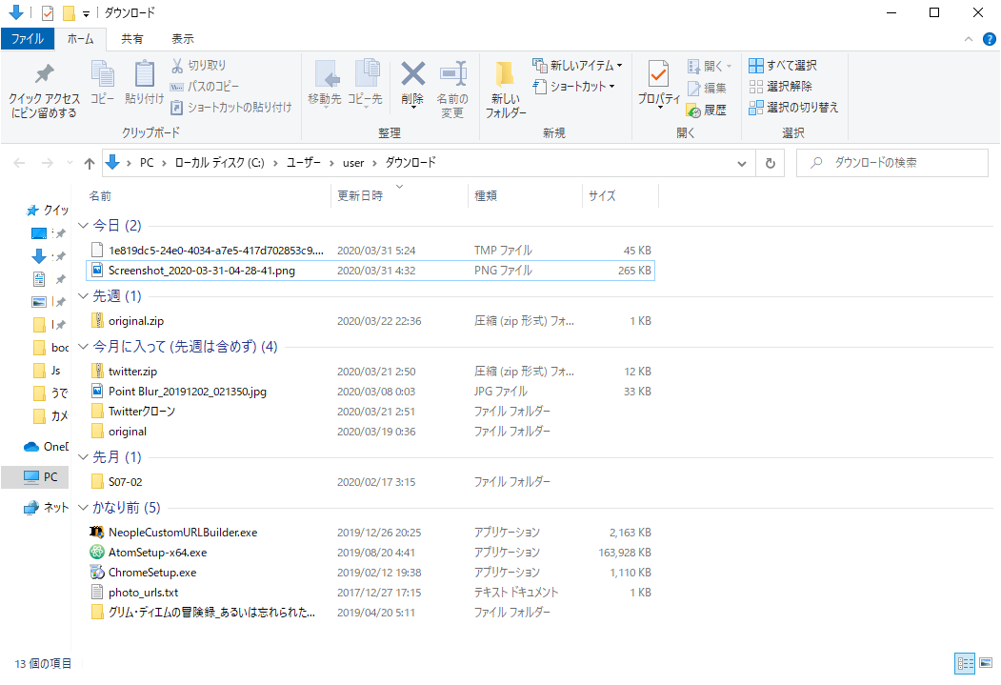Choose the Copy Path command

pos(204,86)
